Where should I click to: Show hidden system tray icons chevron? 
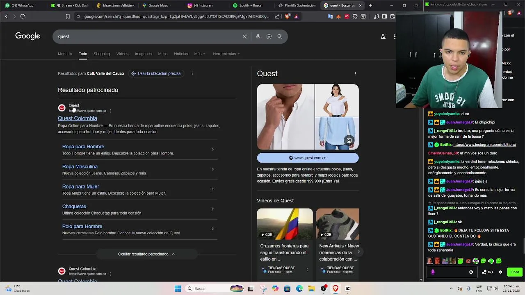[451, 288]
